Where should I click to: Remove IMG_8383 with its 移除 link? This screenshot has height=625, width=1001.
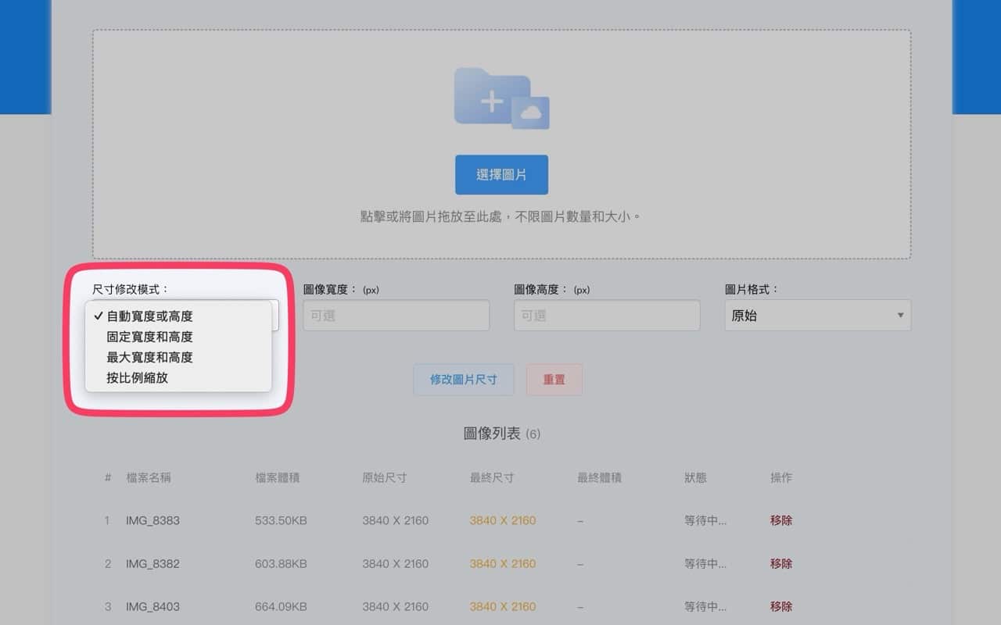pos(780,520)
